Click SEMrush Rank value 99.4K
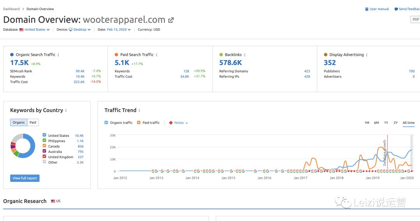 coord(80,71)
